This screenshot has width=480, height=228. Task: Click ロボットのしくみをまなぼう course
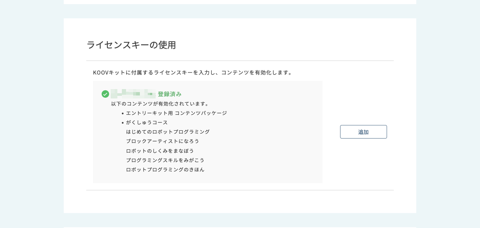[x=160, y=151]
